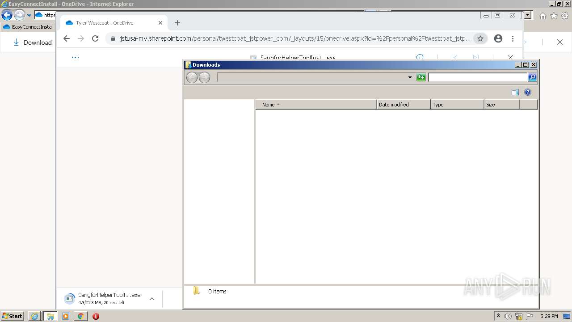Close the Tyler Westcoat - OneDrive tab
This screenshot has height=322, width=572.
[160, 23]
